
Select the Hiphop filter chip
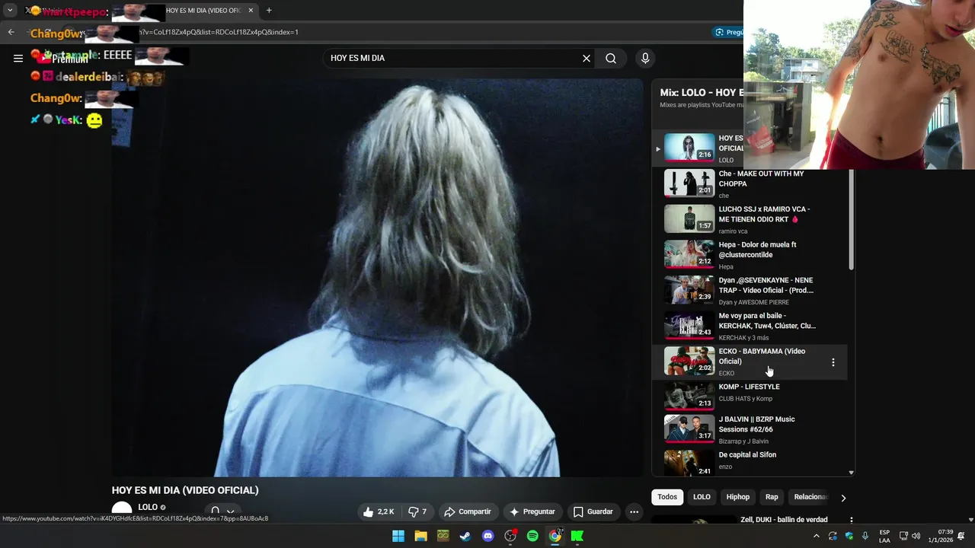point(737,497)
